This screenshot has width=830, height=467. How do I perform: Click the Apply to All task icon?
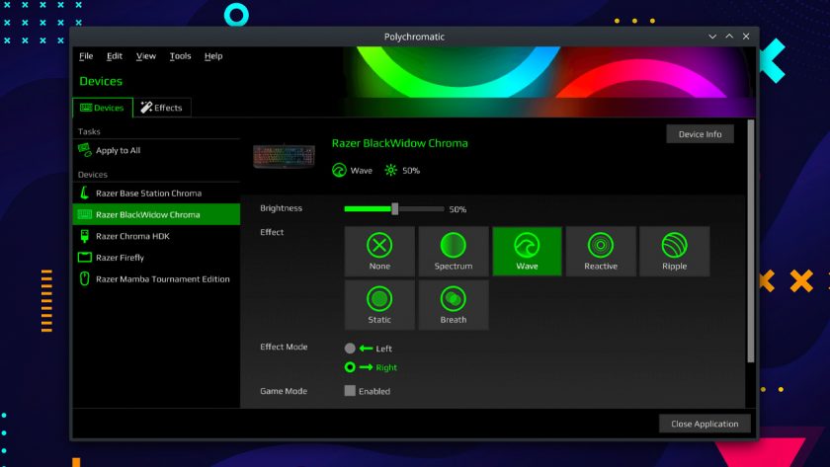coord(85,150)
